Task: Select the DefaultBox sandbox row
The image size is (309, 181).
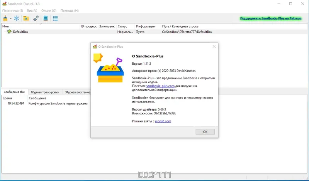Action: 154,32
